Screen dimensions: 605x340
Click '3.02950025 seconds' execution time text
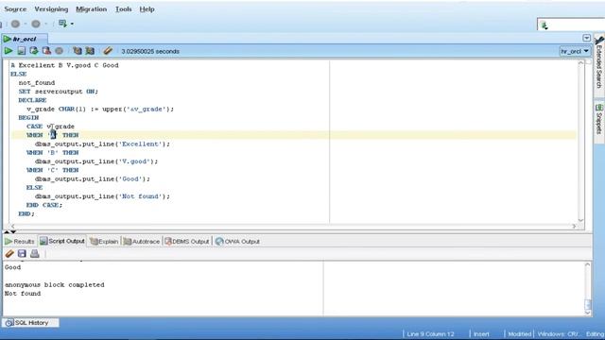[x=150, y=51]
